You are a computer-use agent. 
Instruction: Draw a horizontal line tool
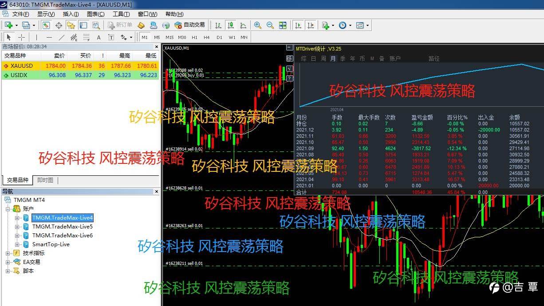click(49, 37)
